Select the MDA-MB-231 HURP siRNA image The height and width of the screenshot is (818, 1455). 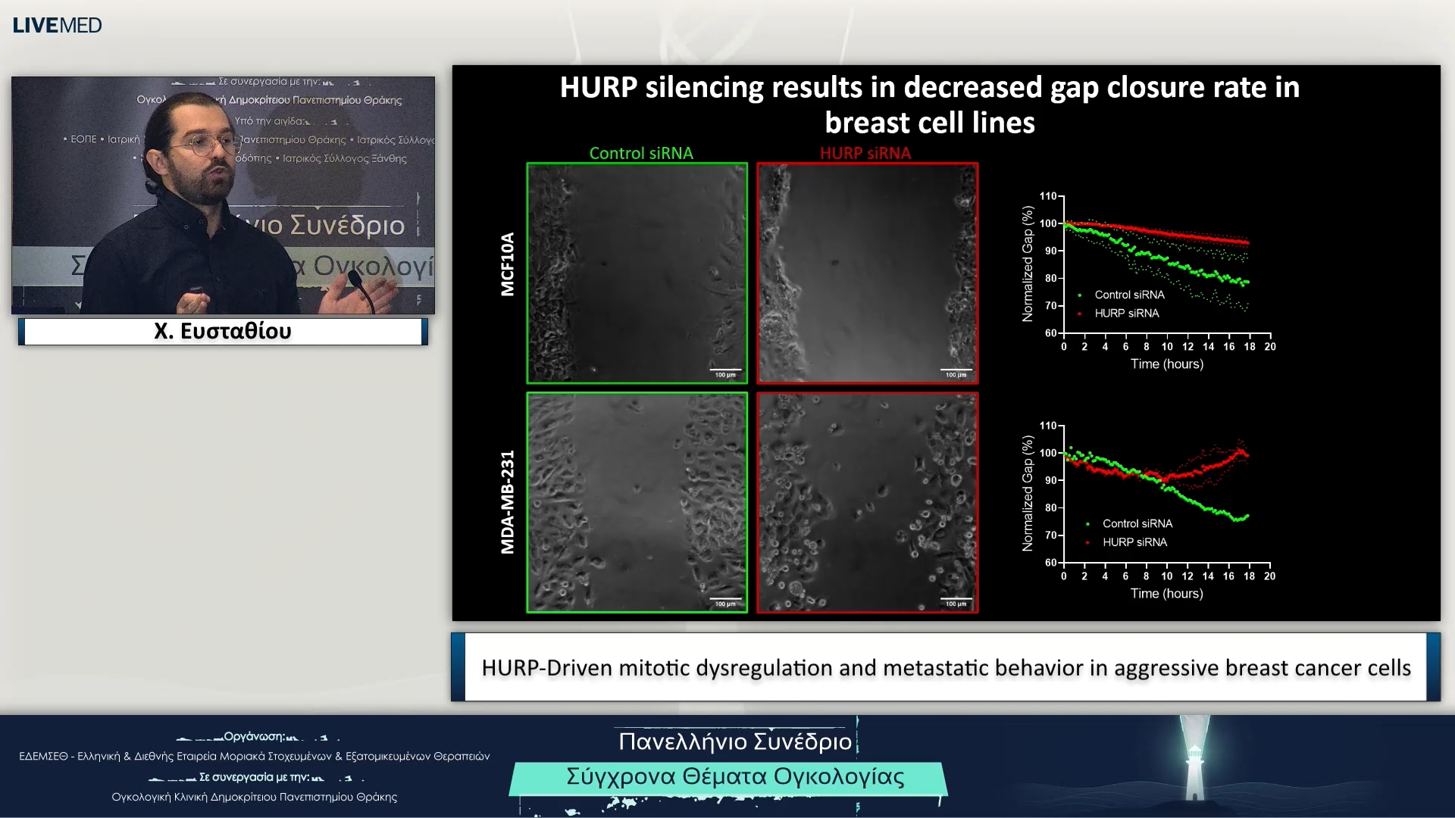click(867, 501)
